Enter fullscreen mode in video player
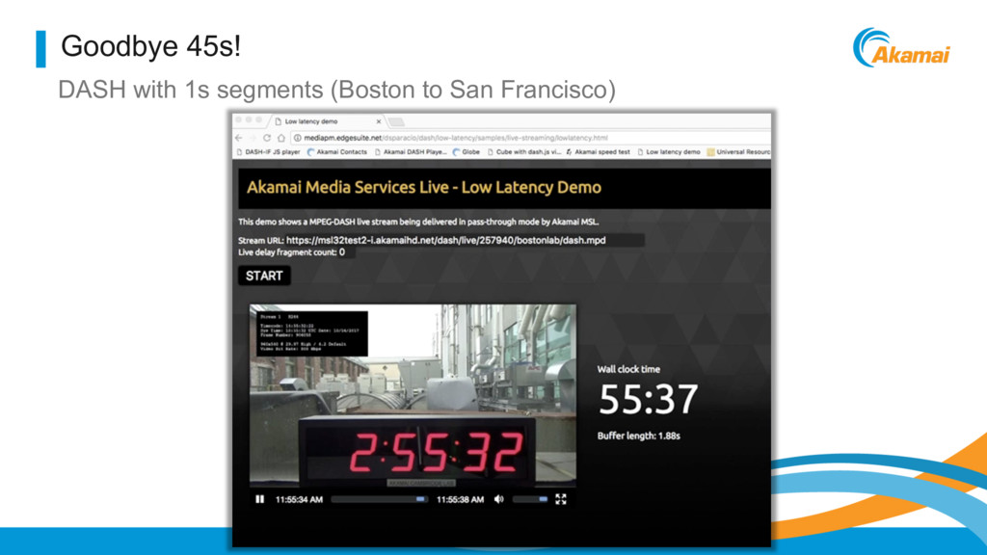Viewport: 987px width, 555px height. coord(561,499)
